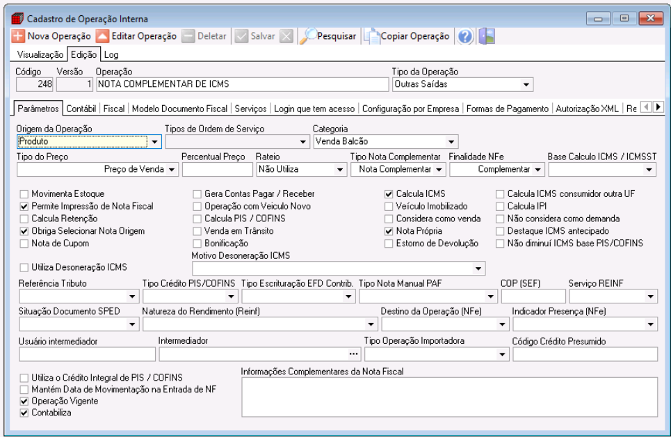Click Deletar button label

(212, 36)
